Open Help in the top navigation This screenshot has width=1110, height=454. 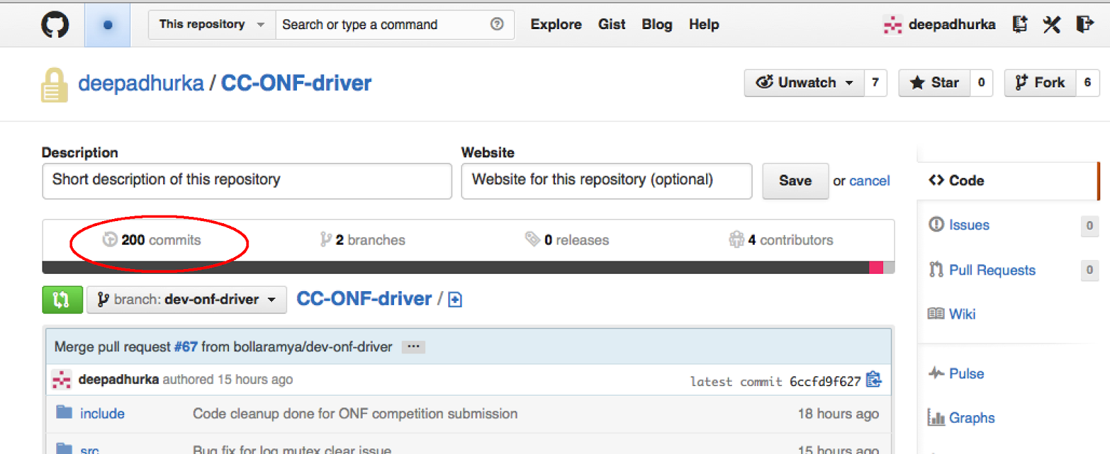coord(703,24)
